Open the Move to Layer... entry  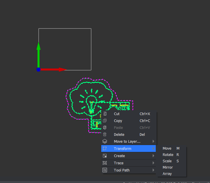point(129,142)
